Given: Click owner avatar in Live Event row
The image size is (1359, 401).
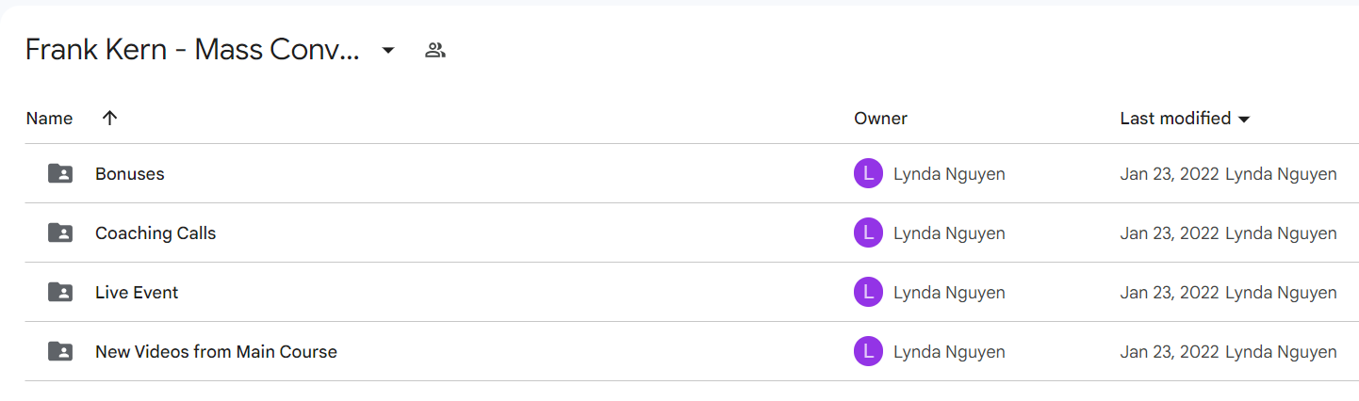Looking at the screenshot, I should (x=868, y=292).
